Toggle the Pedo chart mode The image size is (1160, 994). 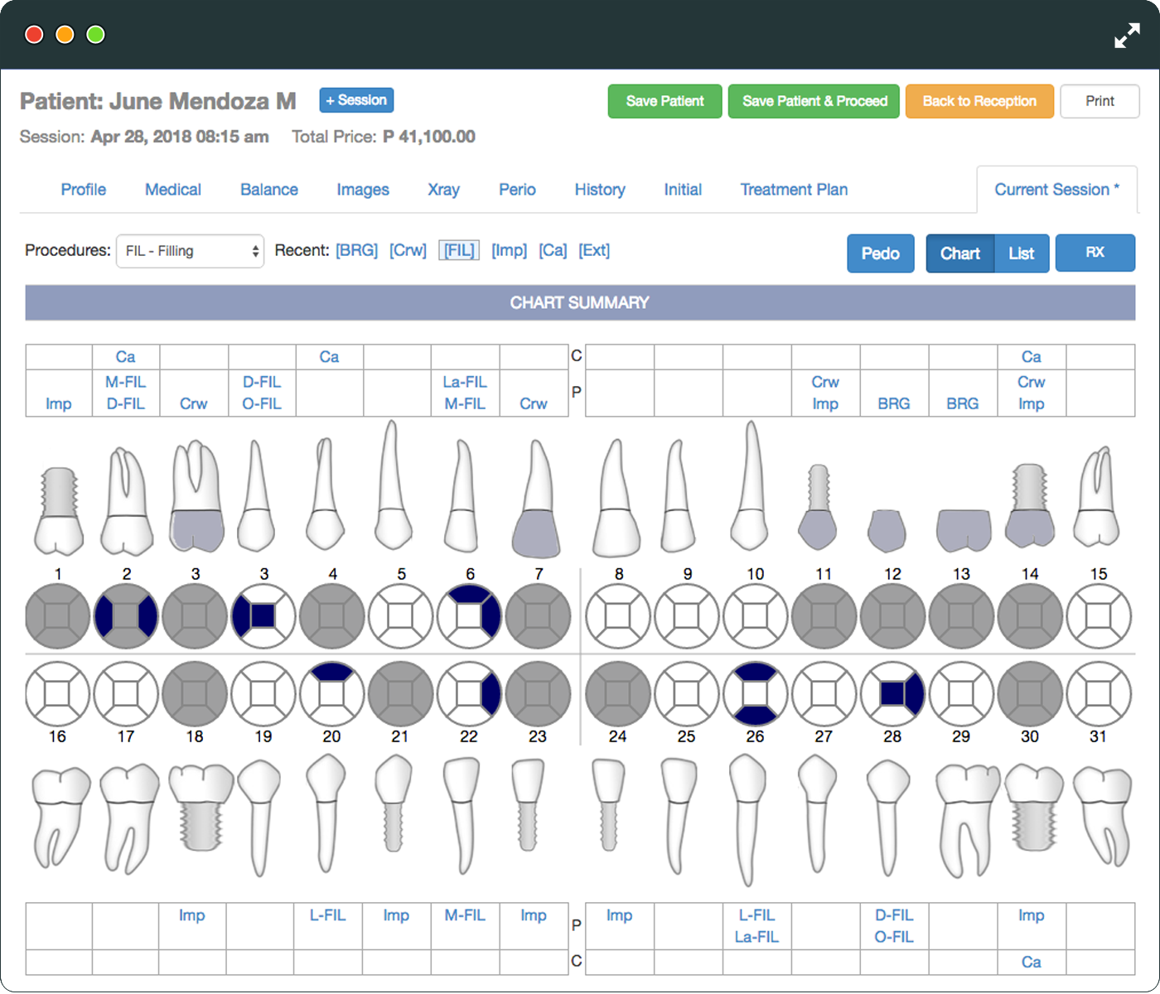pos(880,253)
